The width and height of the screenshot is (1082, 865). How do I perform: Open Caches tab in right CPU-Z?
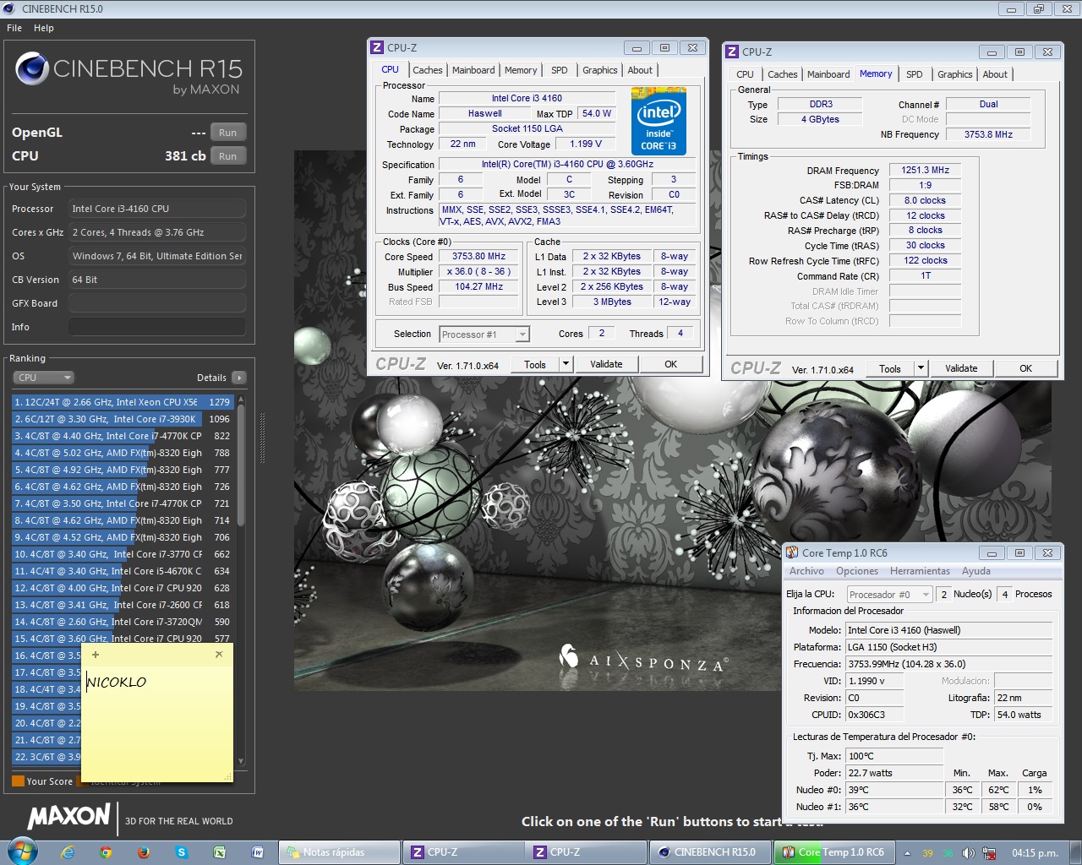click(783, 74)
